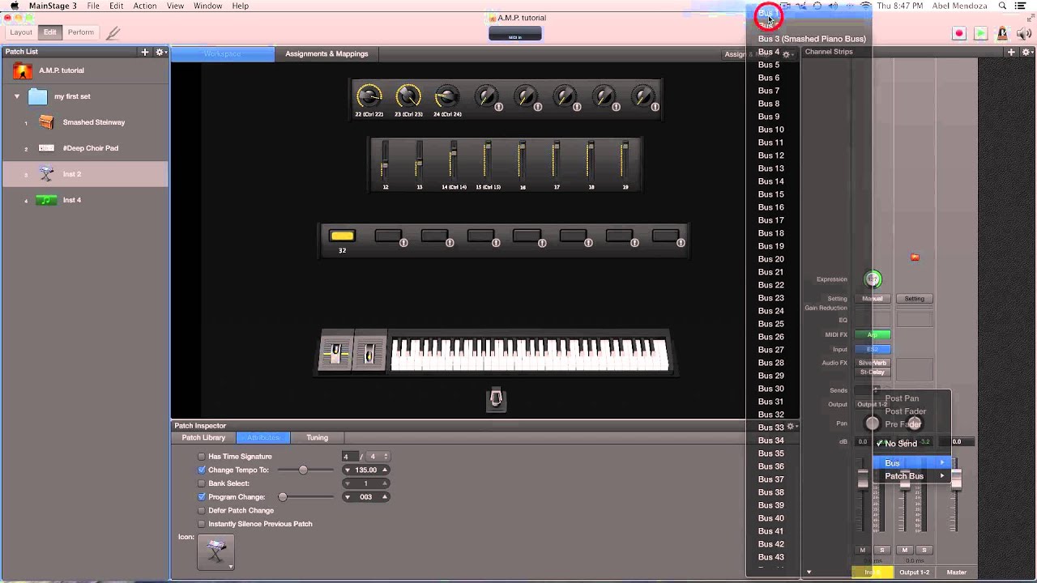This screenshot has width=1037, height=583.
Task: Add a channel strip with the plus icon
Action: coord(1011,52)
